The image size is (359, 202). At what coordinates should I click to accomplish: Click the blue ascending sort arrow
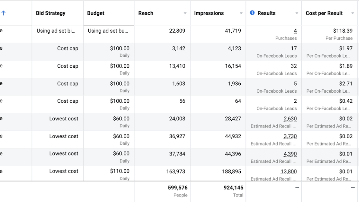(x=3, y=13)
